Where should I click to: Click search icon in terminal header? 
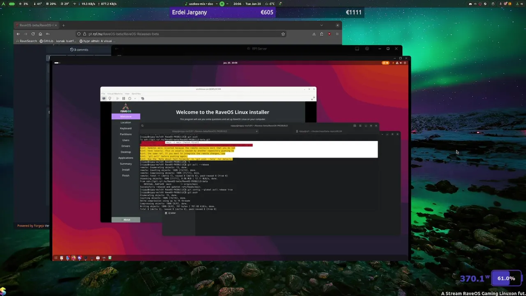pos(143,126)
